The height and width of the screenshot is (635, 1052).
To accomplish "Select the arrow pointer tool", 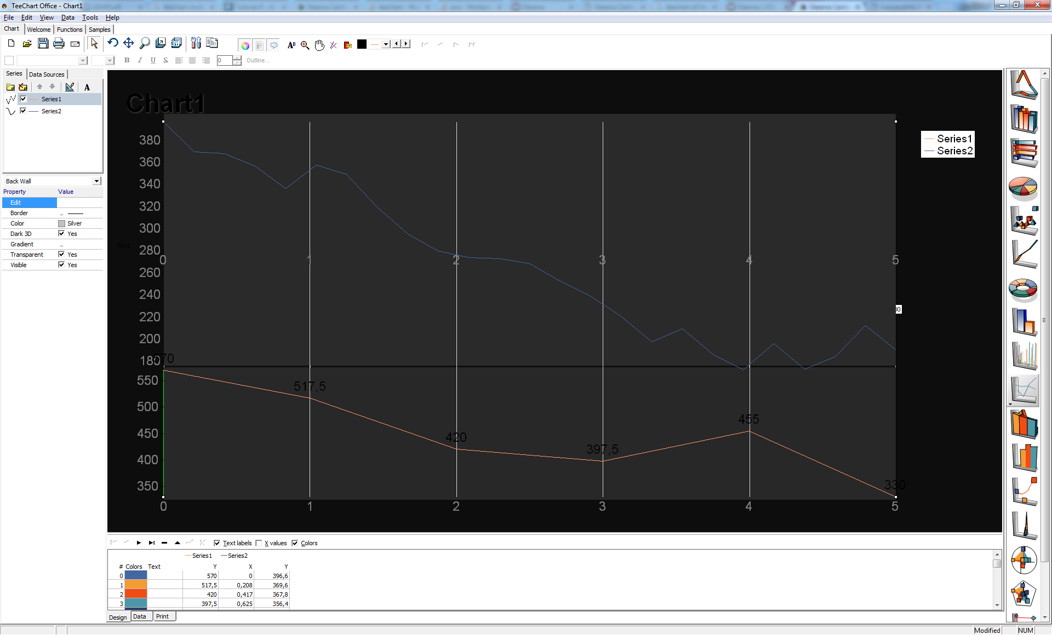I will (x=94, y=44).
